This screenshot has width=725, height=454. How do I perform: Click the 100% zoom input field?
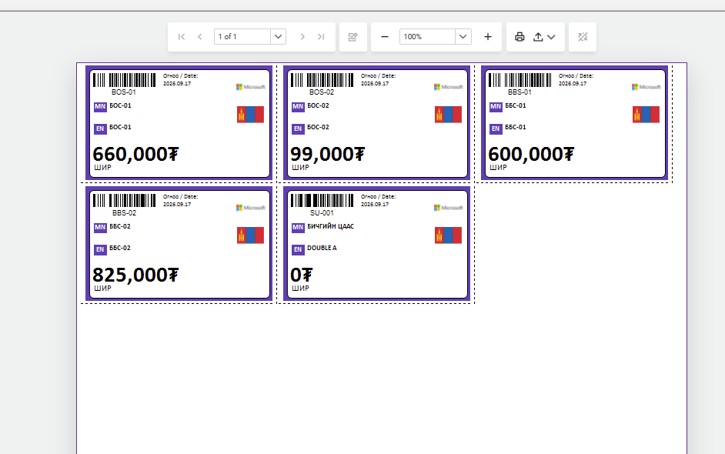point(427,36)
